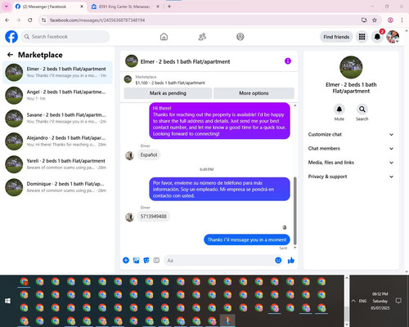The image size is (409, 327).
Task: Open the profile circle icon in navigation
Action: point(240,37)
